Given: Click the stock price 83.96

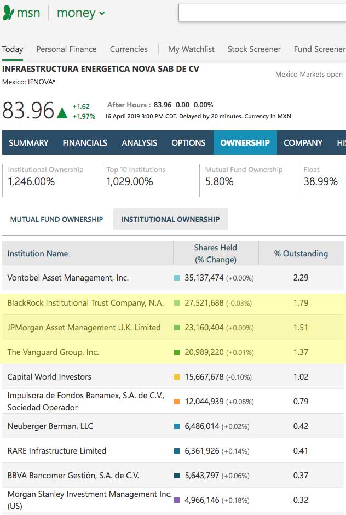Looking at the screenshot, I should pyautogui.click(x=28, y=110).
